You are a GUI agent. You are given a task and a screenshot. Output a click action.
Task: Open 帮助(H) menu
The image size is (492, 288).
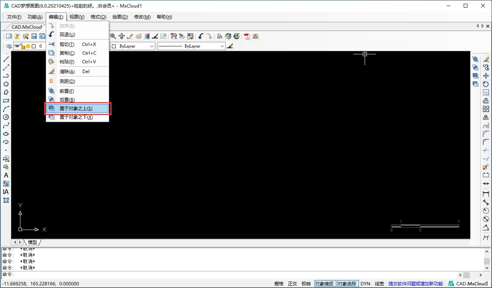pyautogui.click(x=164, y=17)
